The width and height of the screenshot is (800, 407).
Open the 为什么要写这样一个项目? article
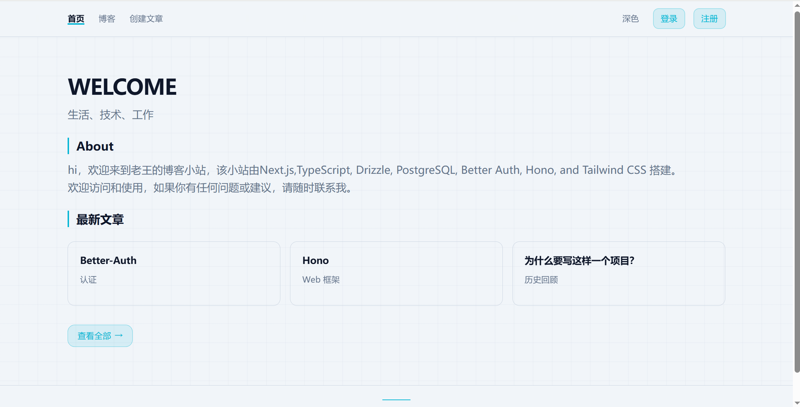(579, 260)
